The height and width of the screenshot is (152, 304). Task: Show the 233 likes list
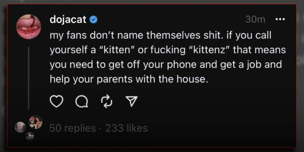pyautogui.click(x=126, y=128)
